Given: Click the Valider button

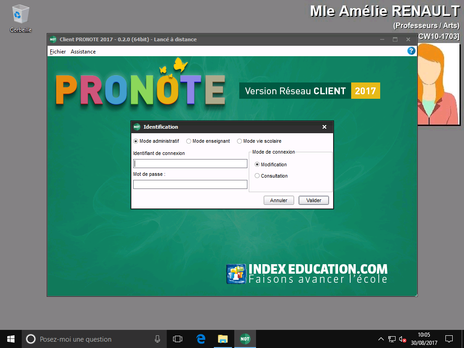Looking at the screenshot, I should [x=314, y=200].
